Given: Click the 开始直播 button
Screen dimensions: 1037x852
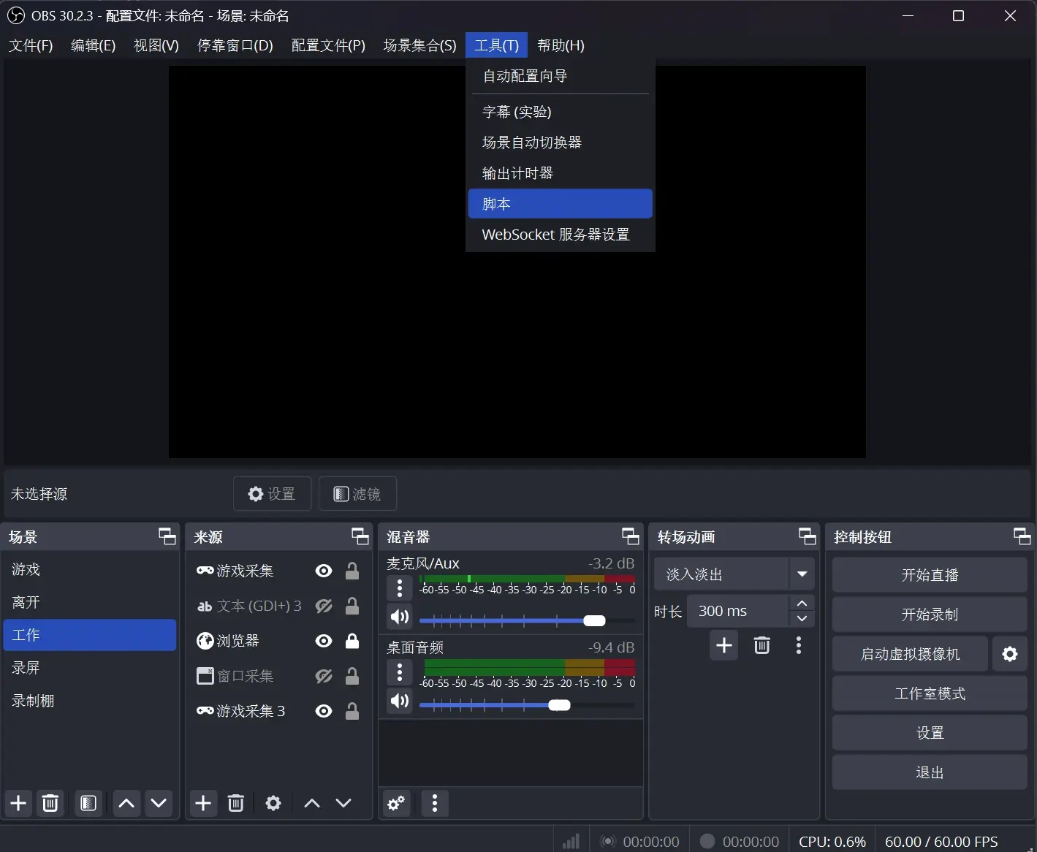Looking at the screenshot, I should pos(930,575).
